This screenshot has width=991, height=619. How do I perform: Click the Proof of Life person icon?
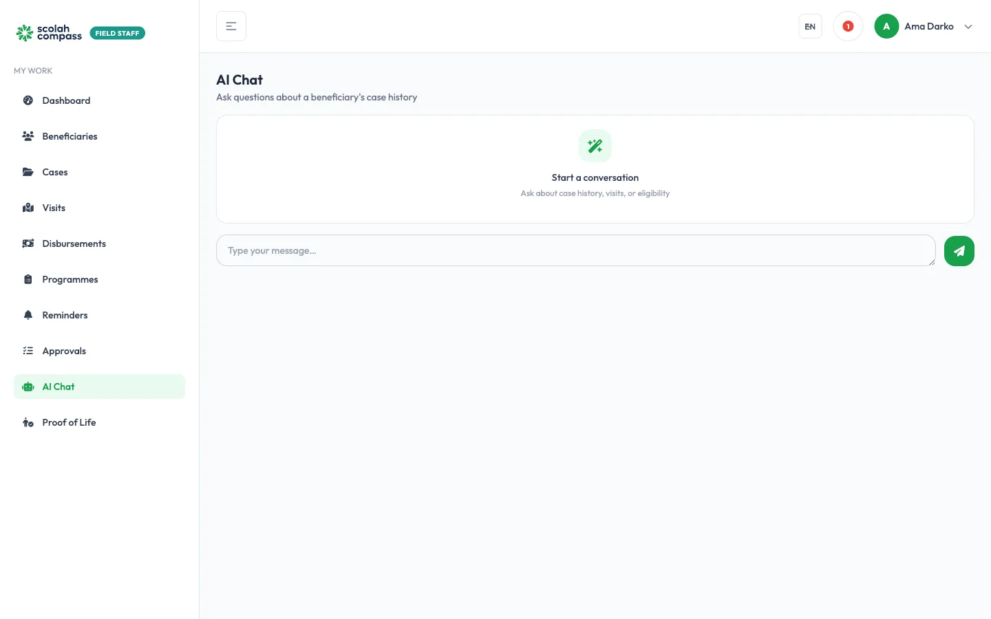28,422
